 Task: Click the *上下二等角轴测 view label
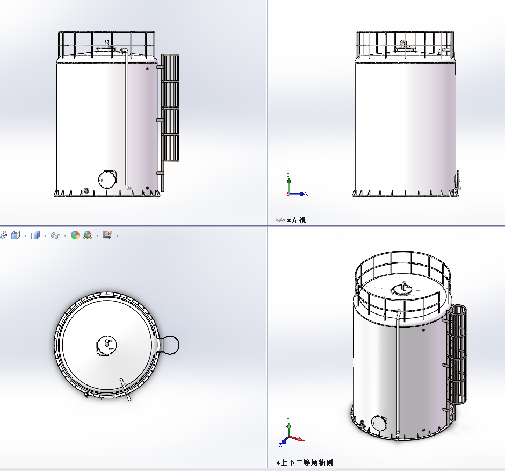point(305,462)
